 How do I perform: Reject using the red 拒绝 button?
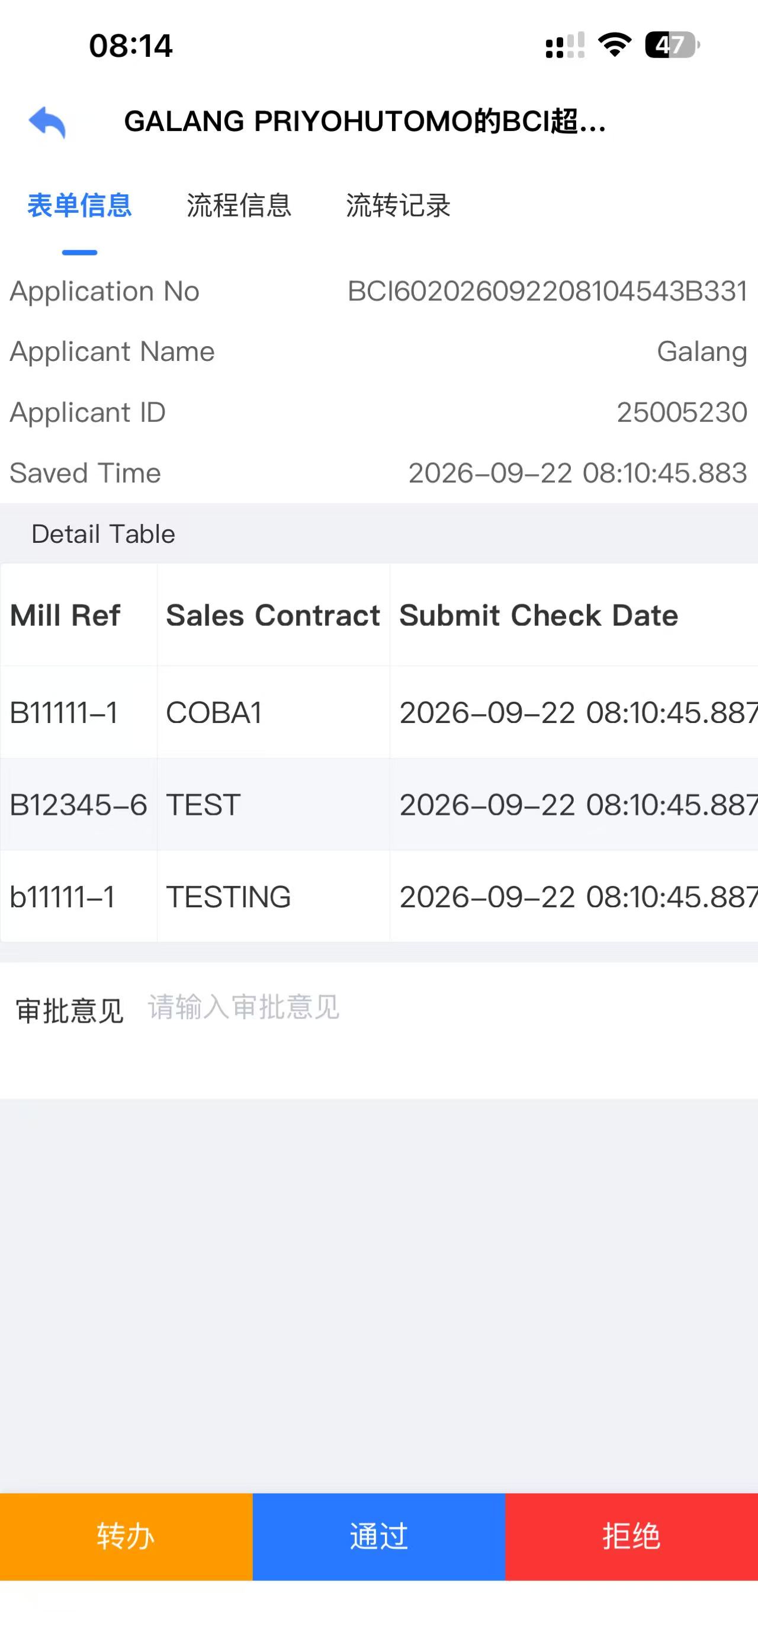(x=631, y=1537)
